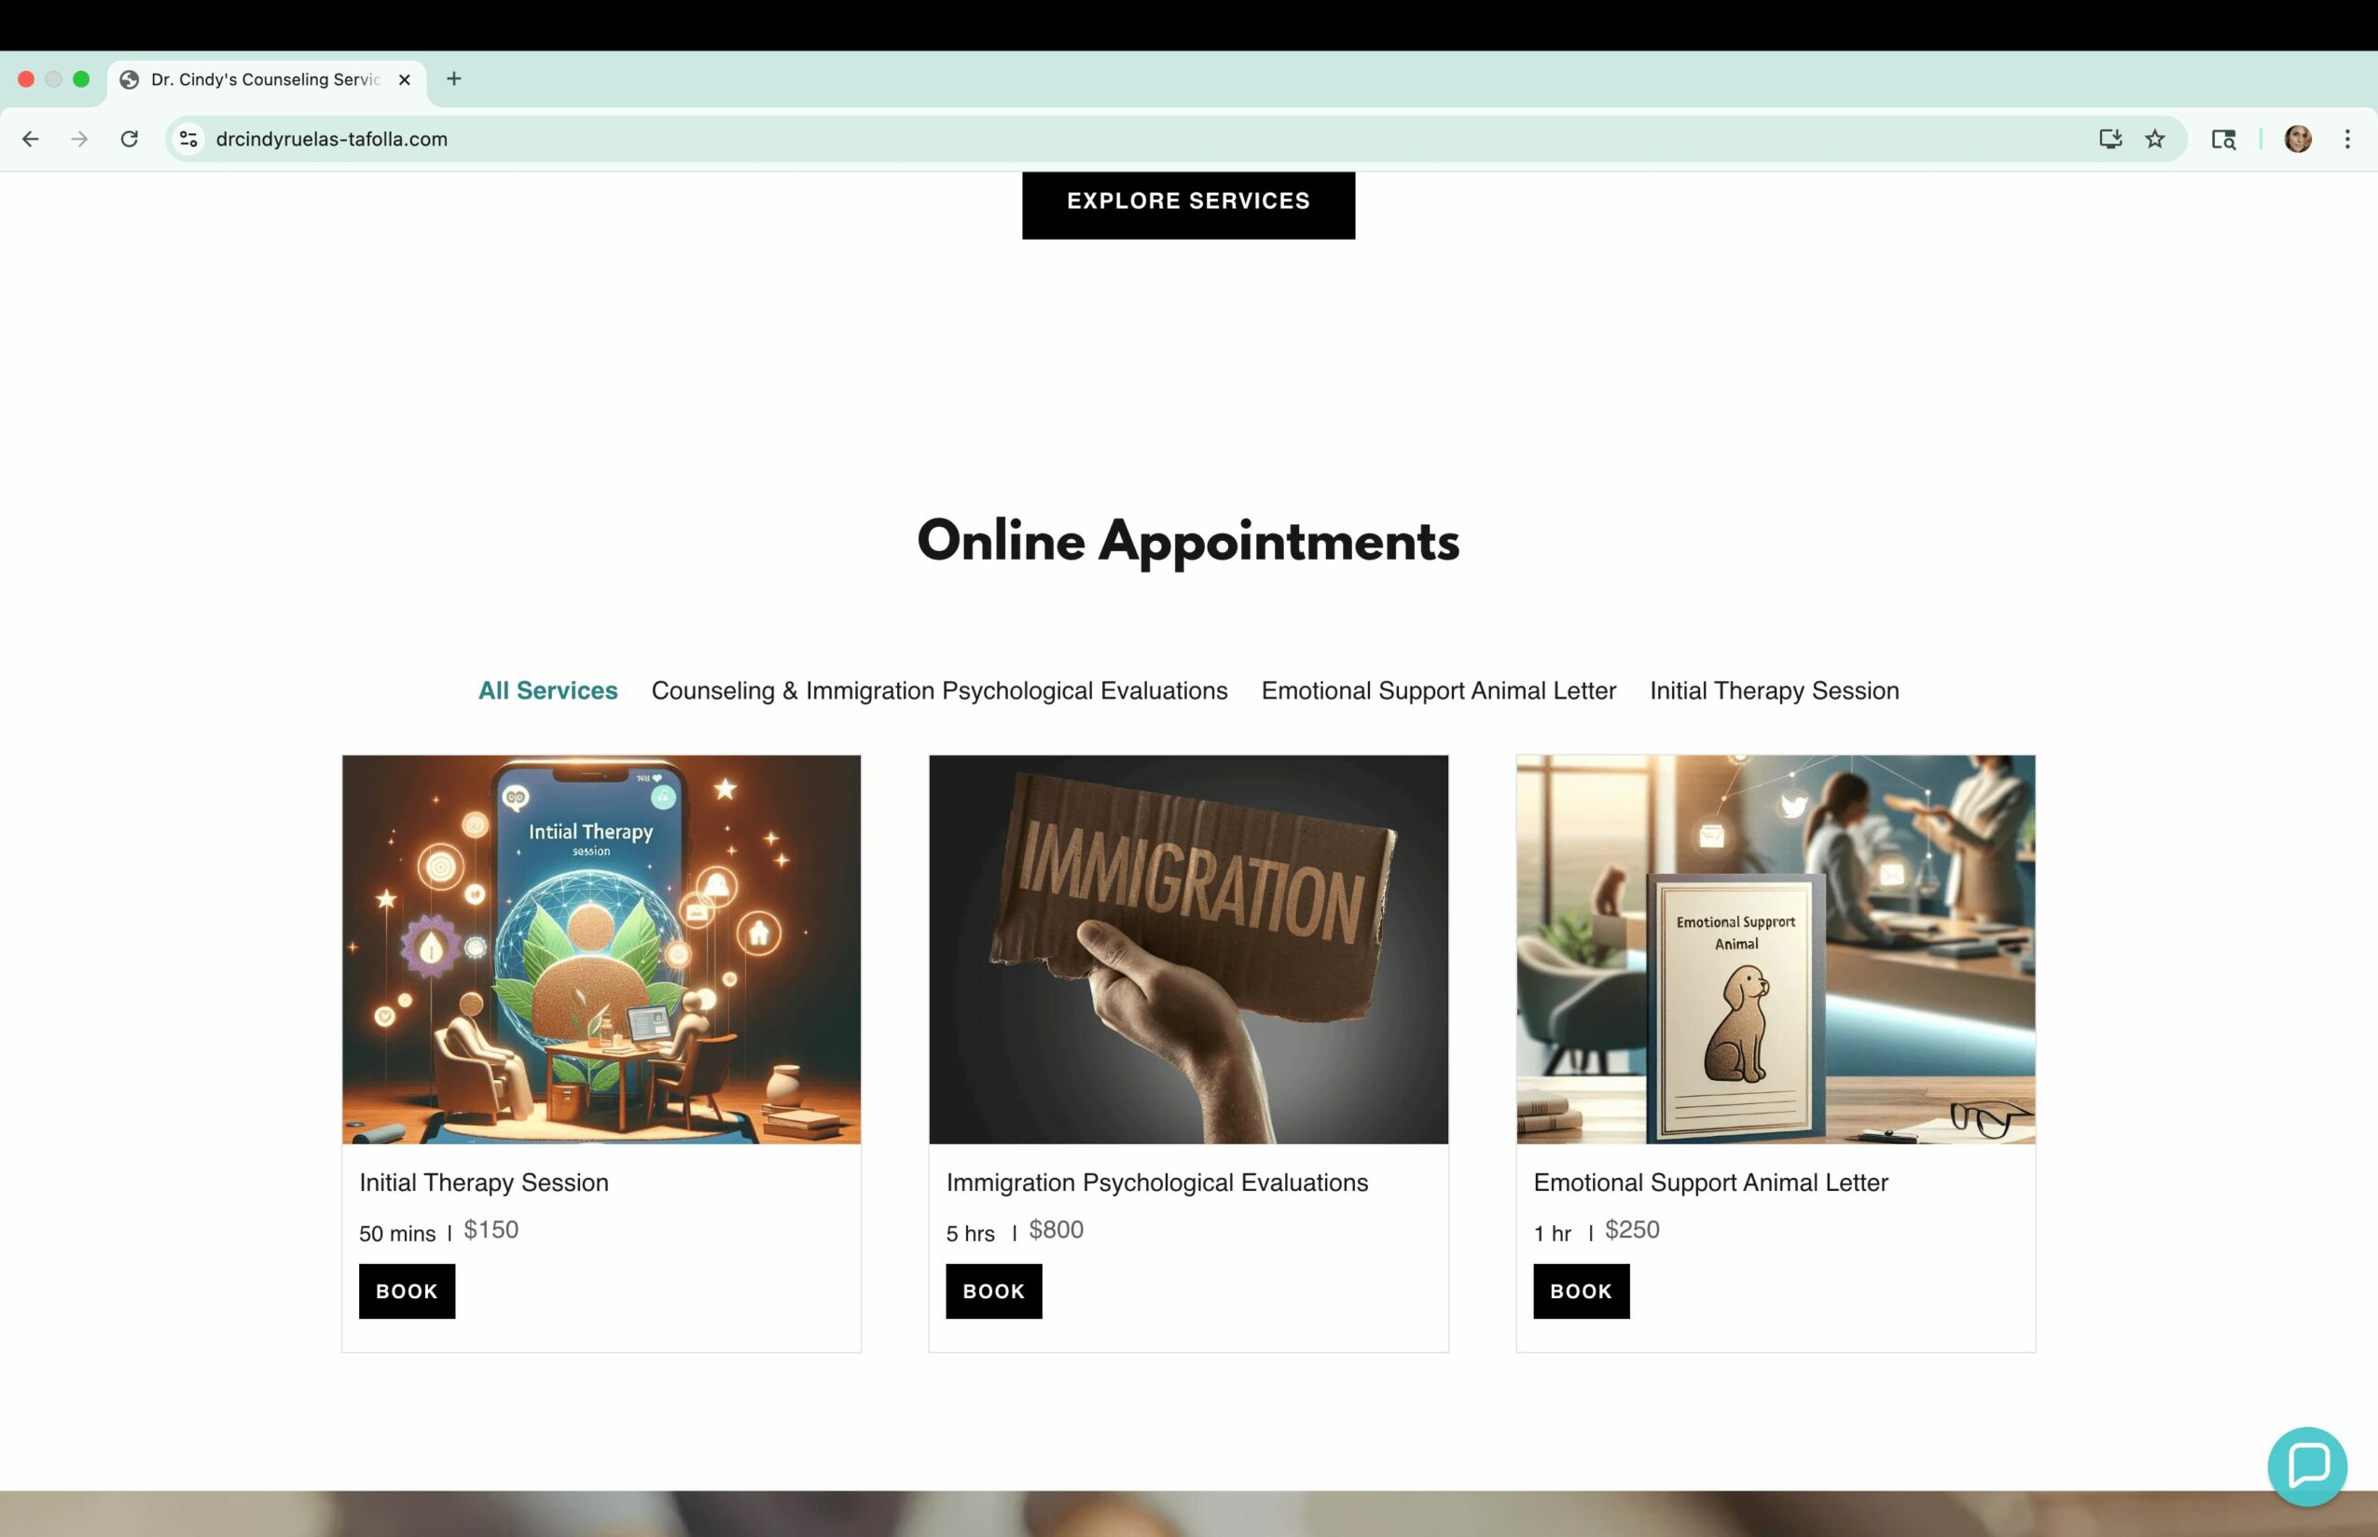
Task: Open a new browser tab
Action: coord(454,79)
